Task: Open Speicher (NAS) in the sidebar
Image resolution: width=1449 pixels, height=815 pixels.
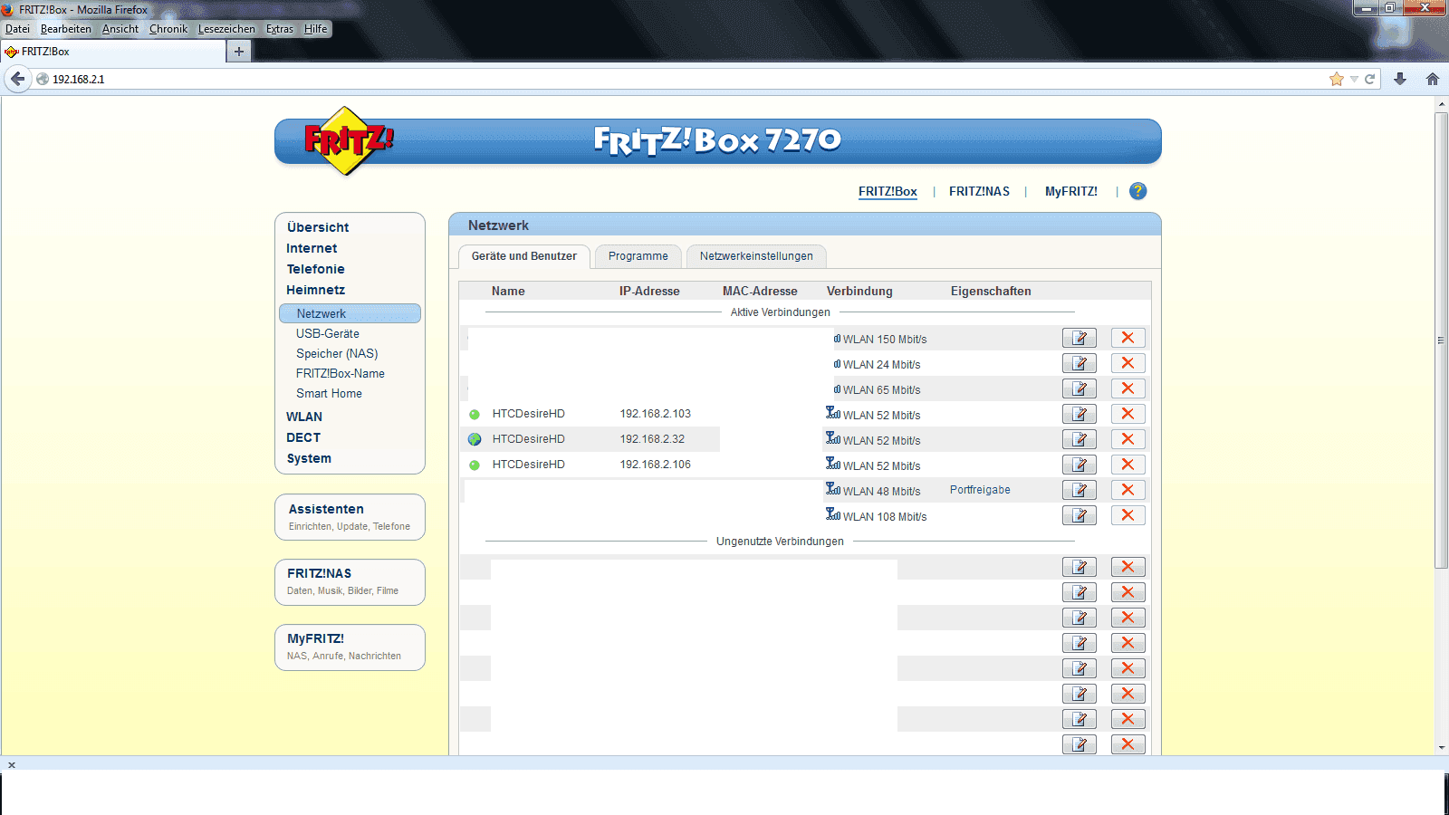Action: (x=337, y=353)
